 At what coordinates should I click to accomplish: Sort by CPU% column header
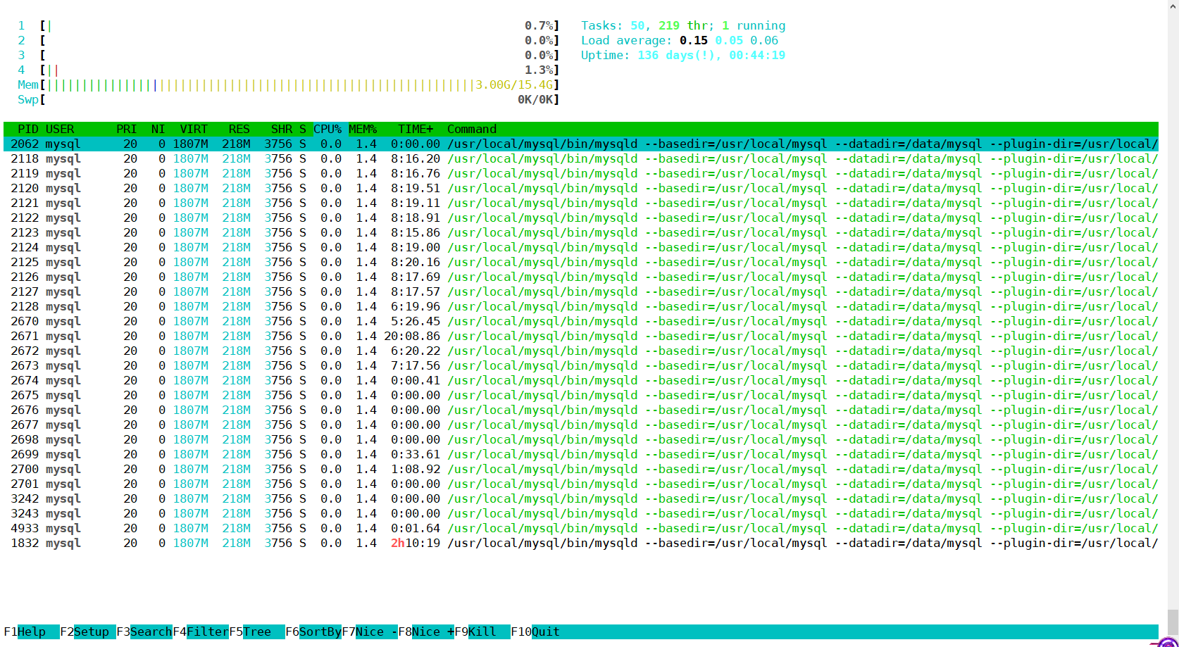pos(327,129)
